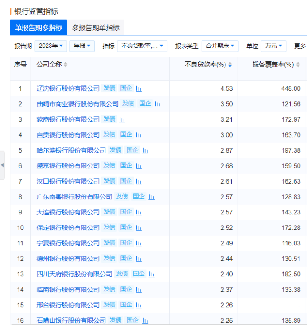Open 辽沈银行股份有限公司 company link
The width and height of the screenshot is (307, 325).
point(68,88)
